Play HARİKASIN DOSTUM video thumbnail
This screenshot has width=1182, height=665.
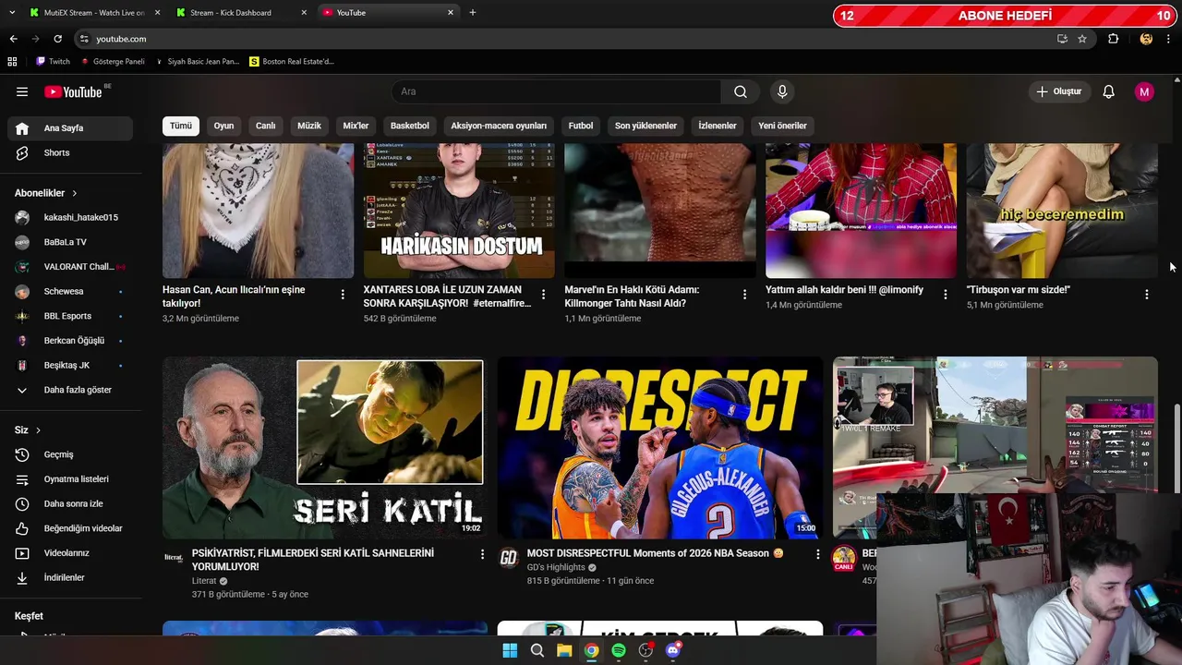(459, 211)
